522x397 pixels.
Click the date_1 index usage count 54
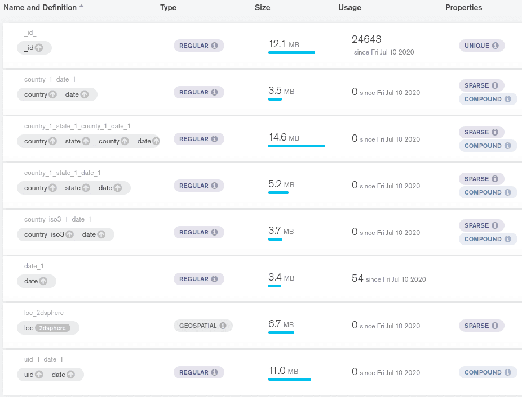pyautogui.click(x=357, y=278)
